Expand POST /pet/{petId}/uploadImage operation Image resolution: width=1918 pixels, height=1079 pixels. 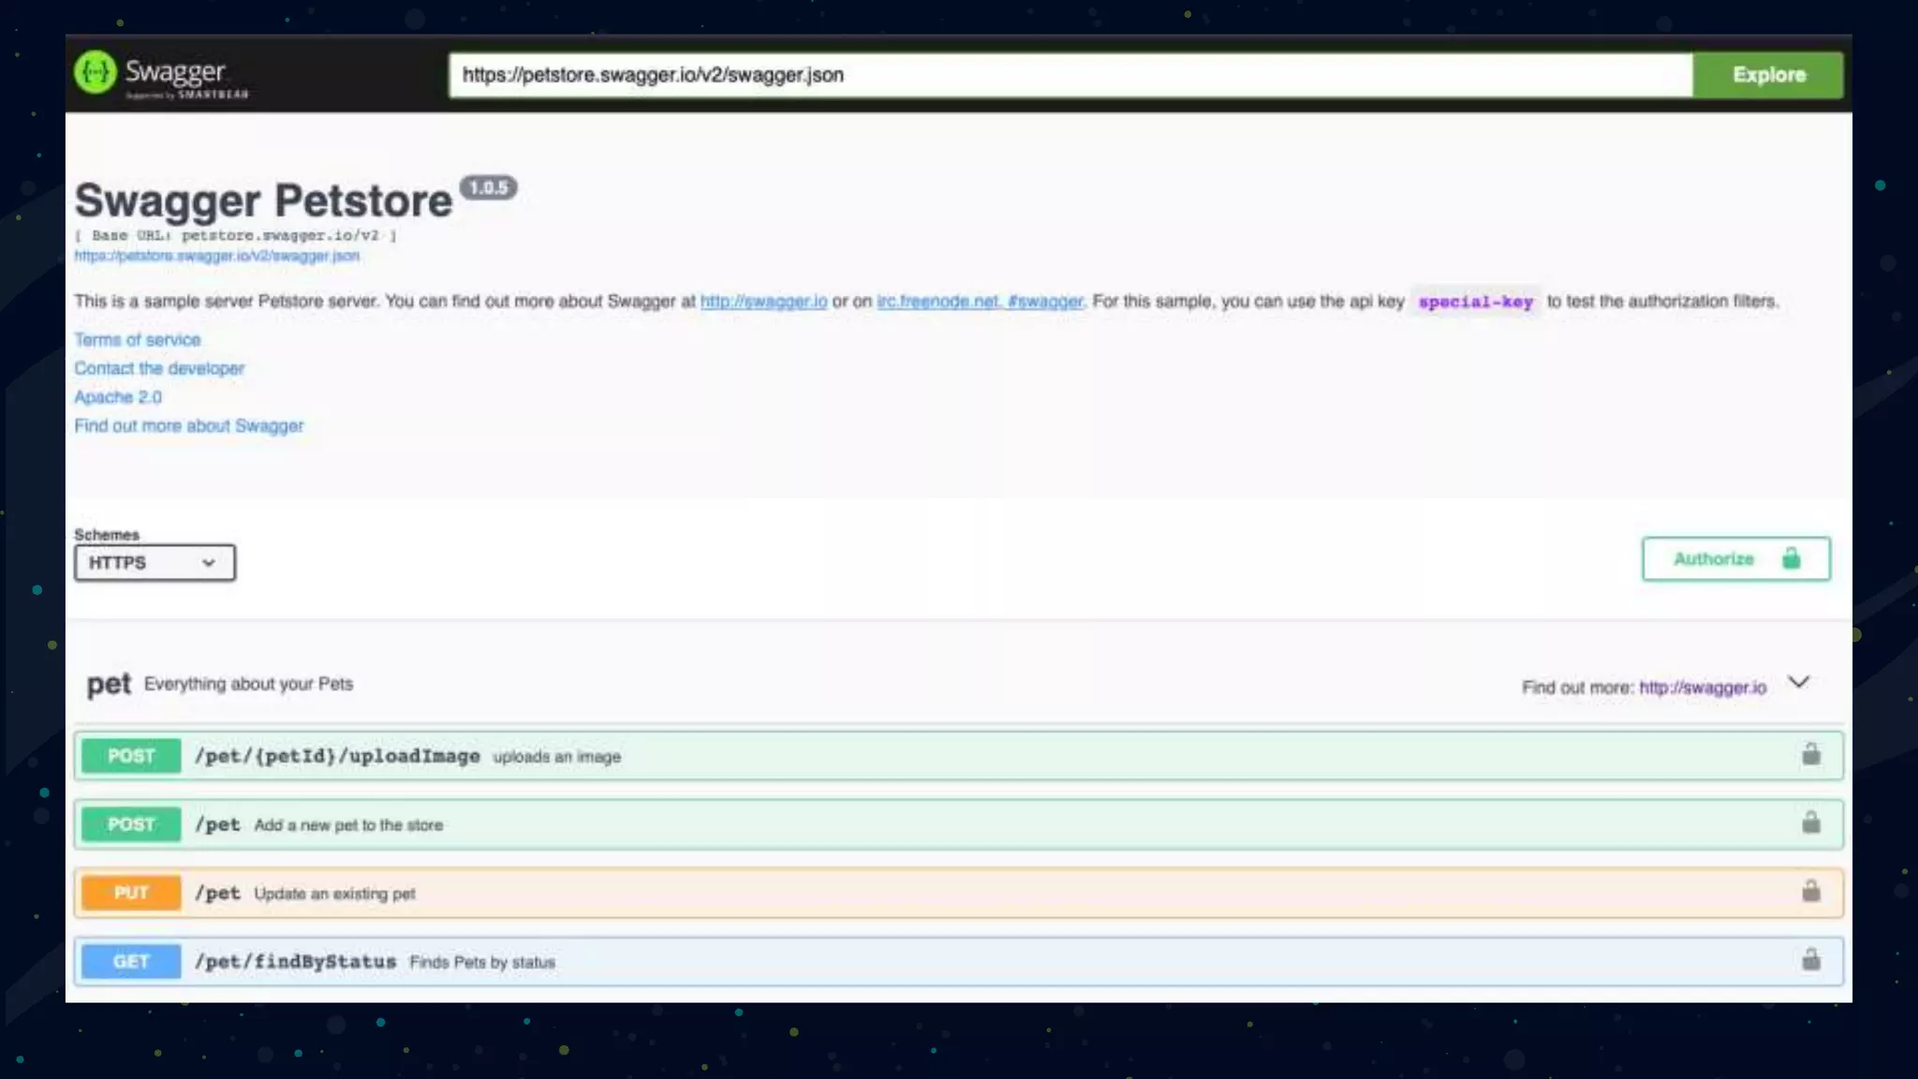tap(958, 756)
